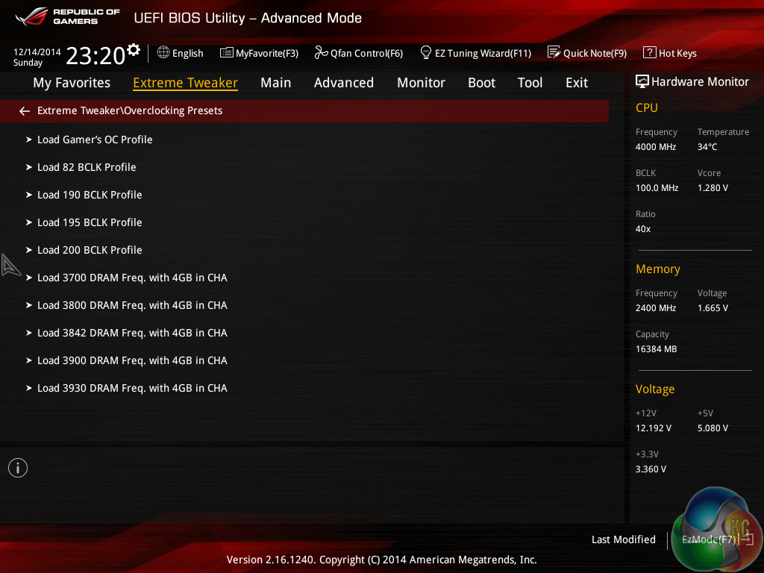
Task: Click +12V reading 12.192 V
Action: click(653, 428)
